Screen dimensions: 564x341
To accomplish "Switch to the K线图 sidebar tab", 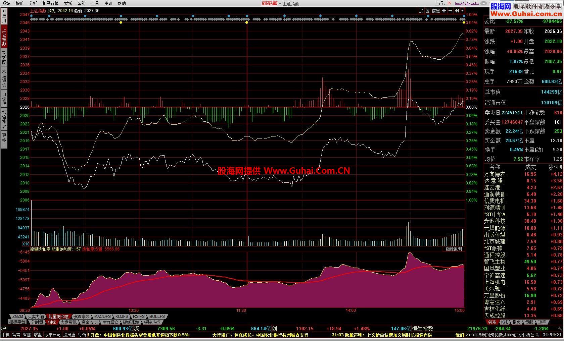I will (4, 58).
